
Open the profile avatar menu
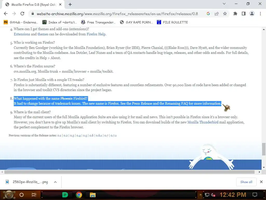[x=252, y=14]
